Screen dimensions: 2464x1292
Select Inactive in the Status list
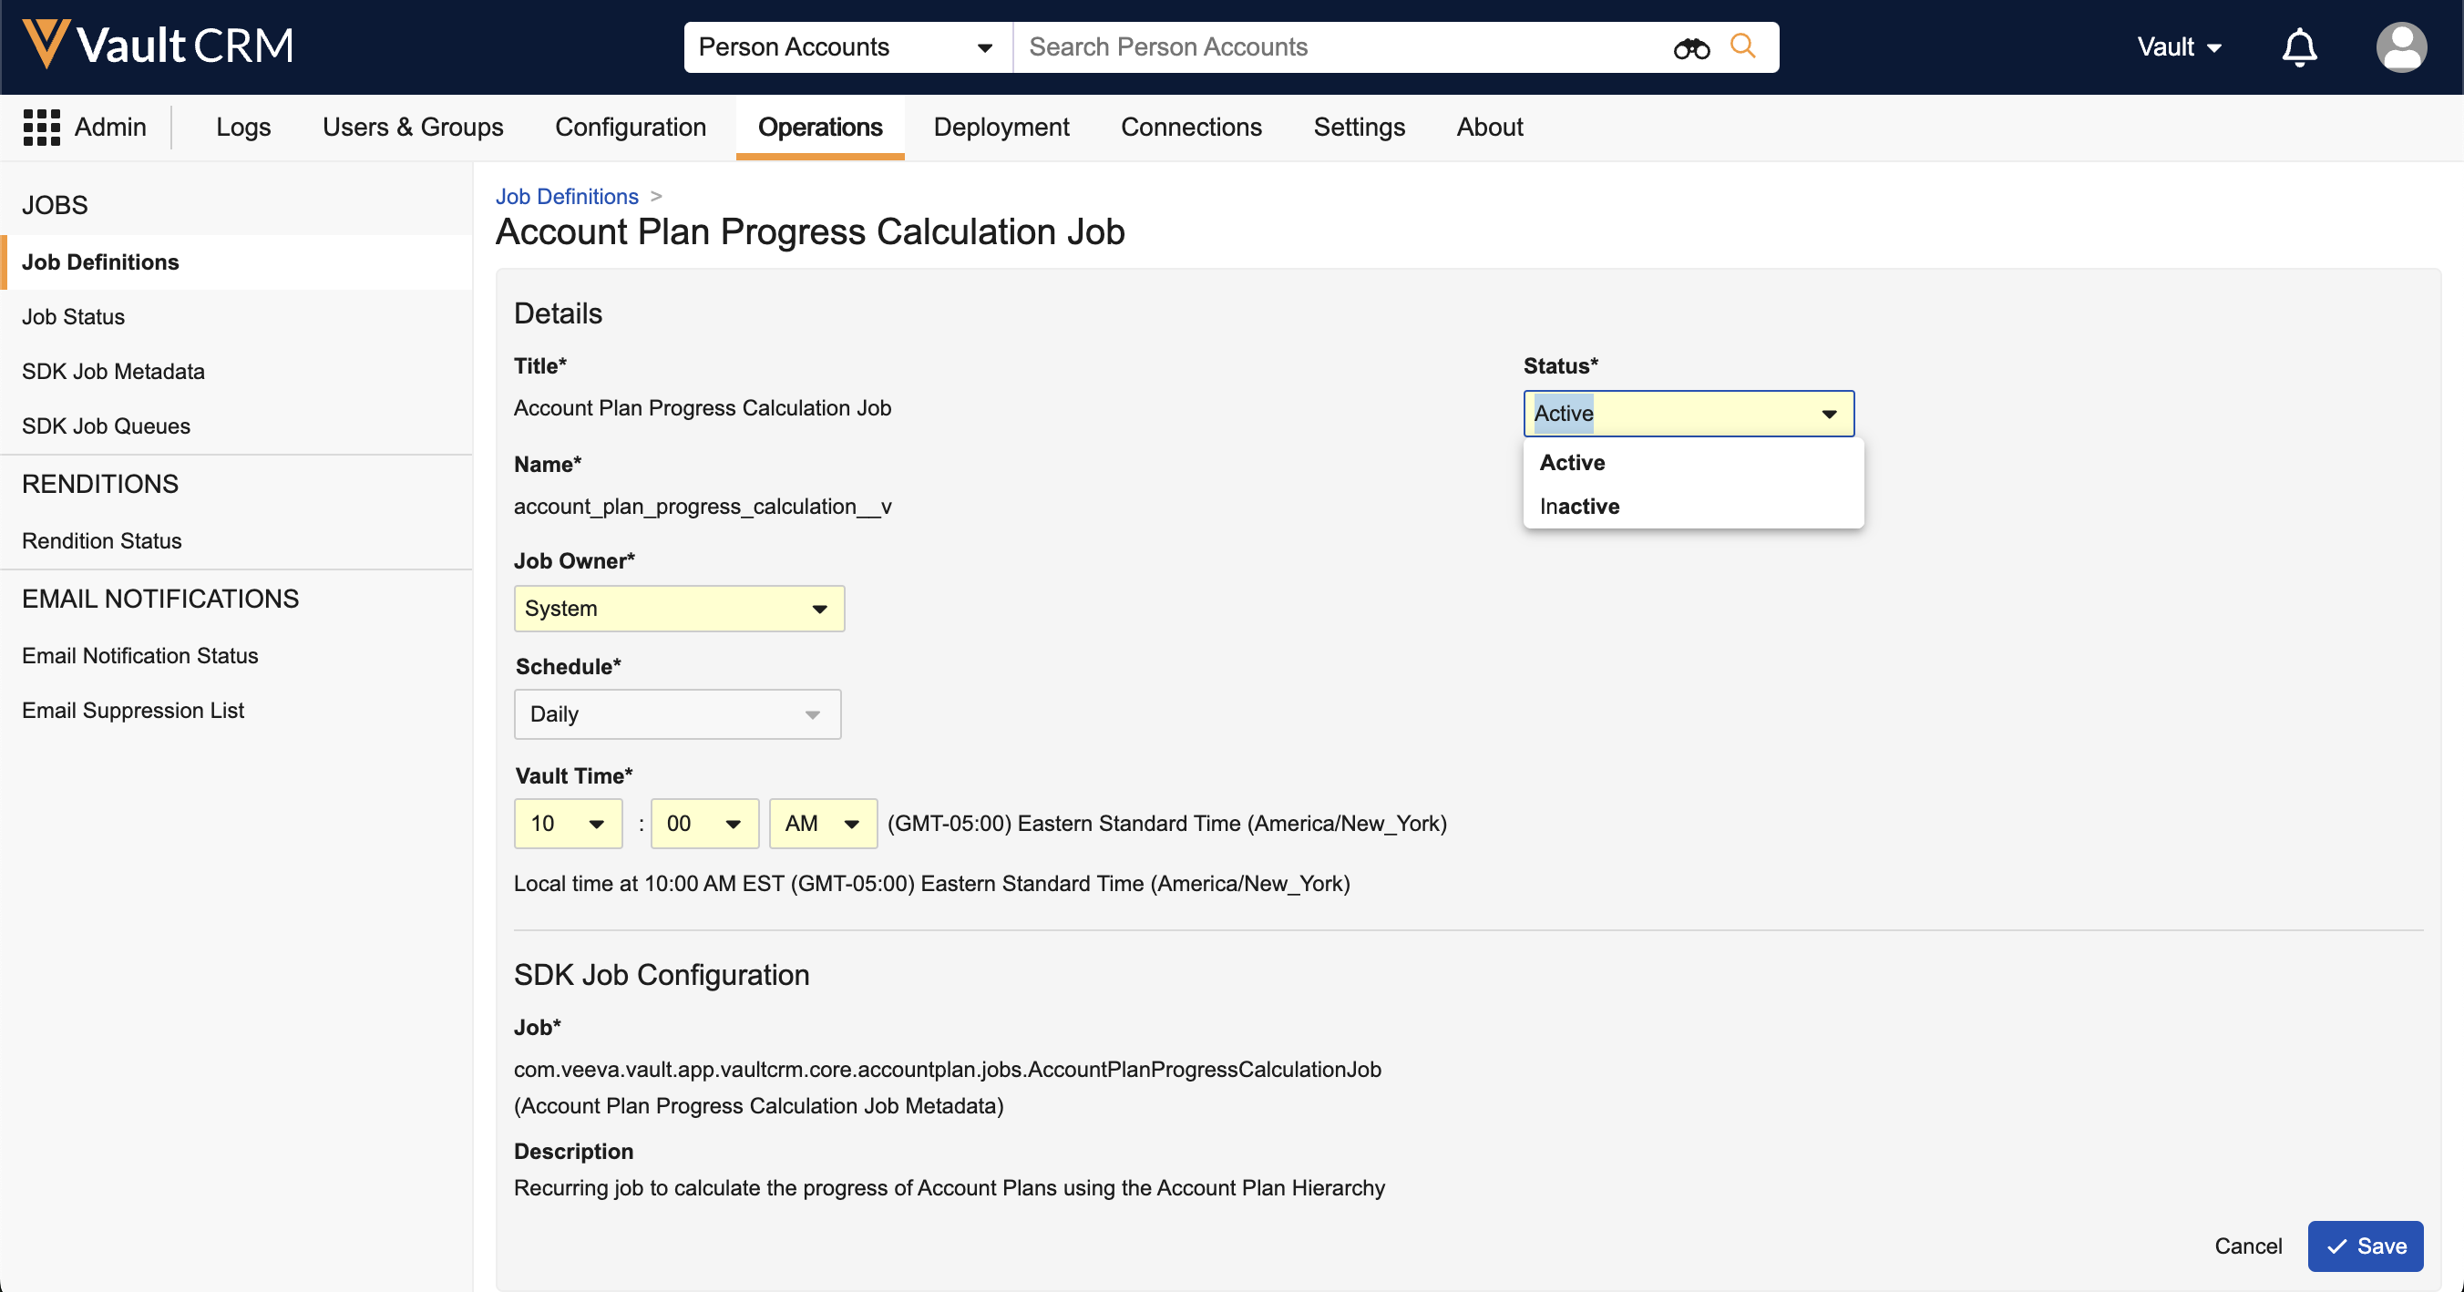[1579, 506]
